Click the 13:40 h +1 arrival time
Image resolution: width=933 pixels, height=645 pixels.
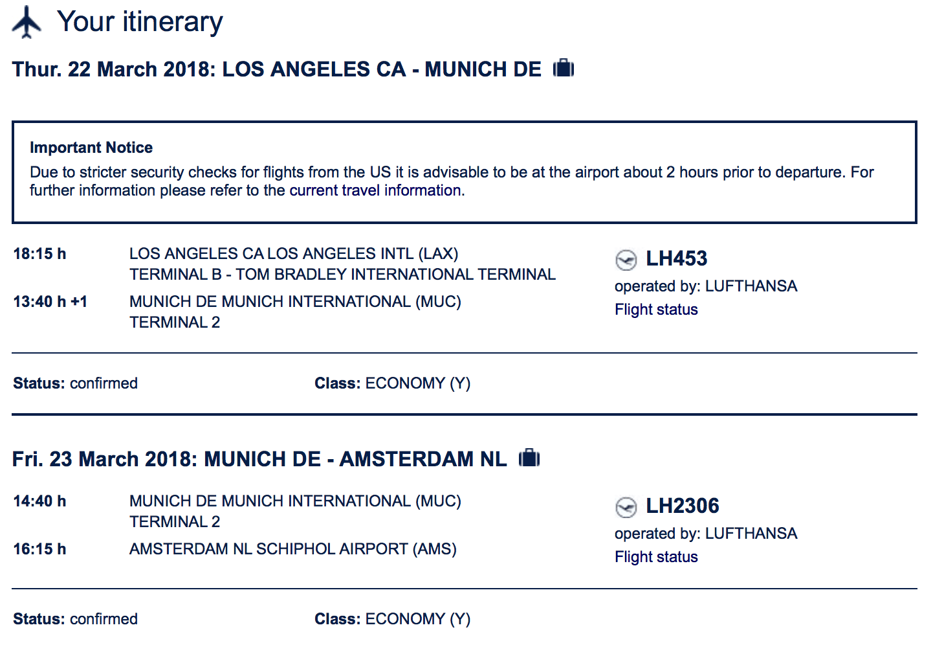point(50,302)
